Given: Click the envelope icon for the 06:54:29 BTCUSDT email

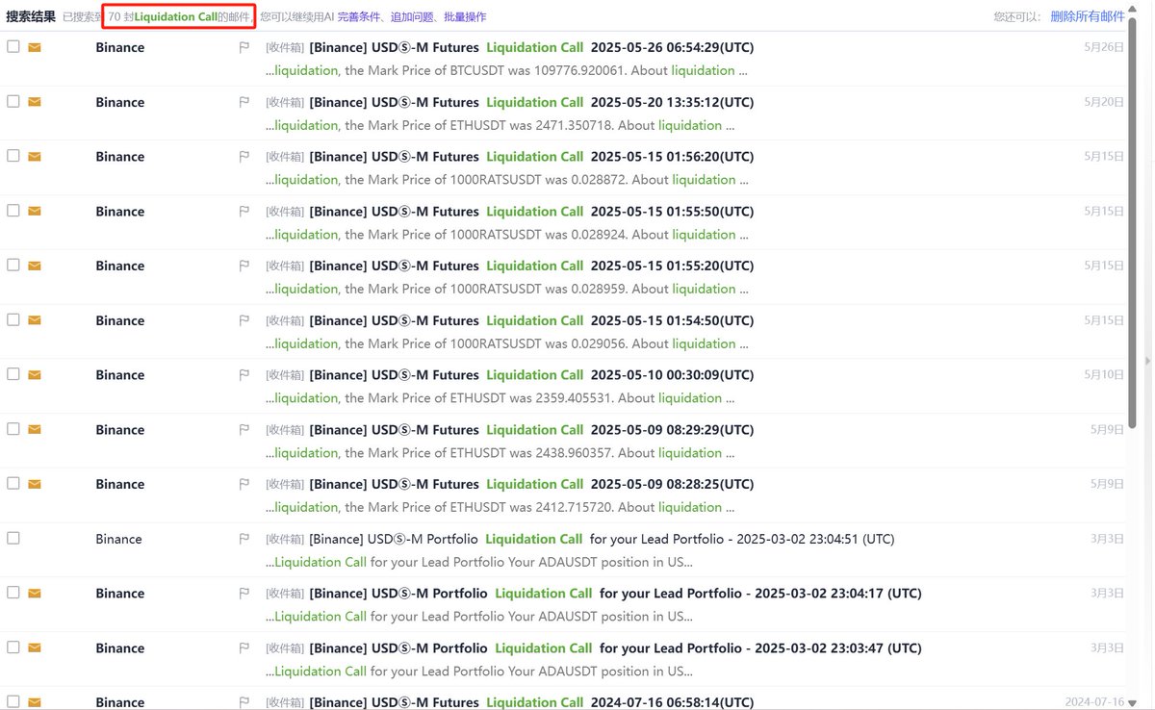Looking at the screenshot, I should [35, 47].
